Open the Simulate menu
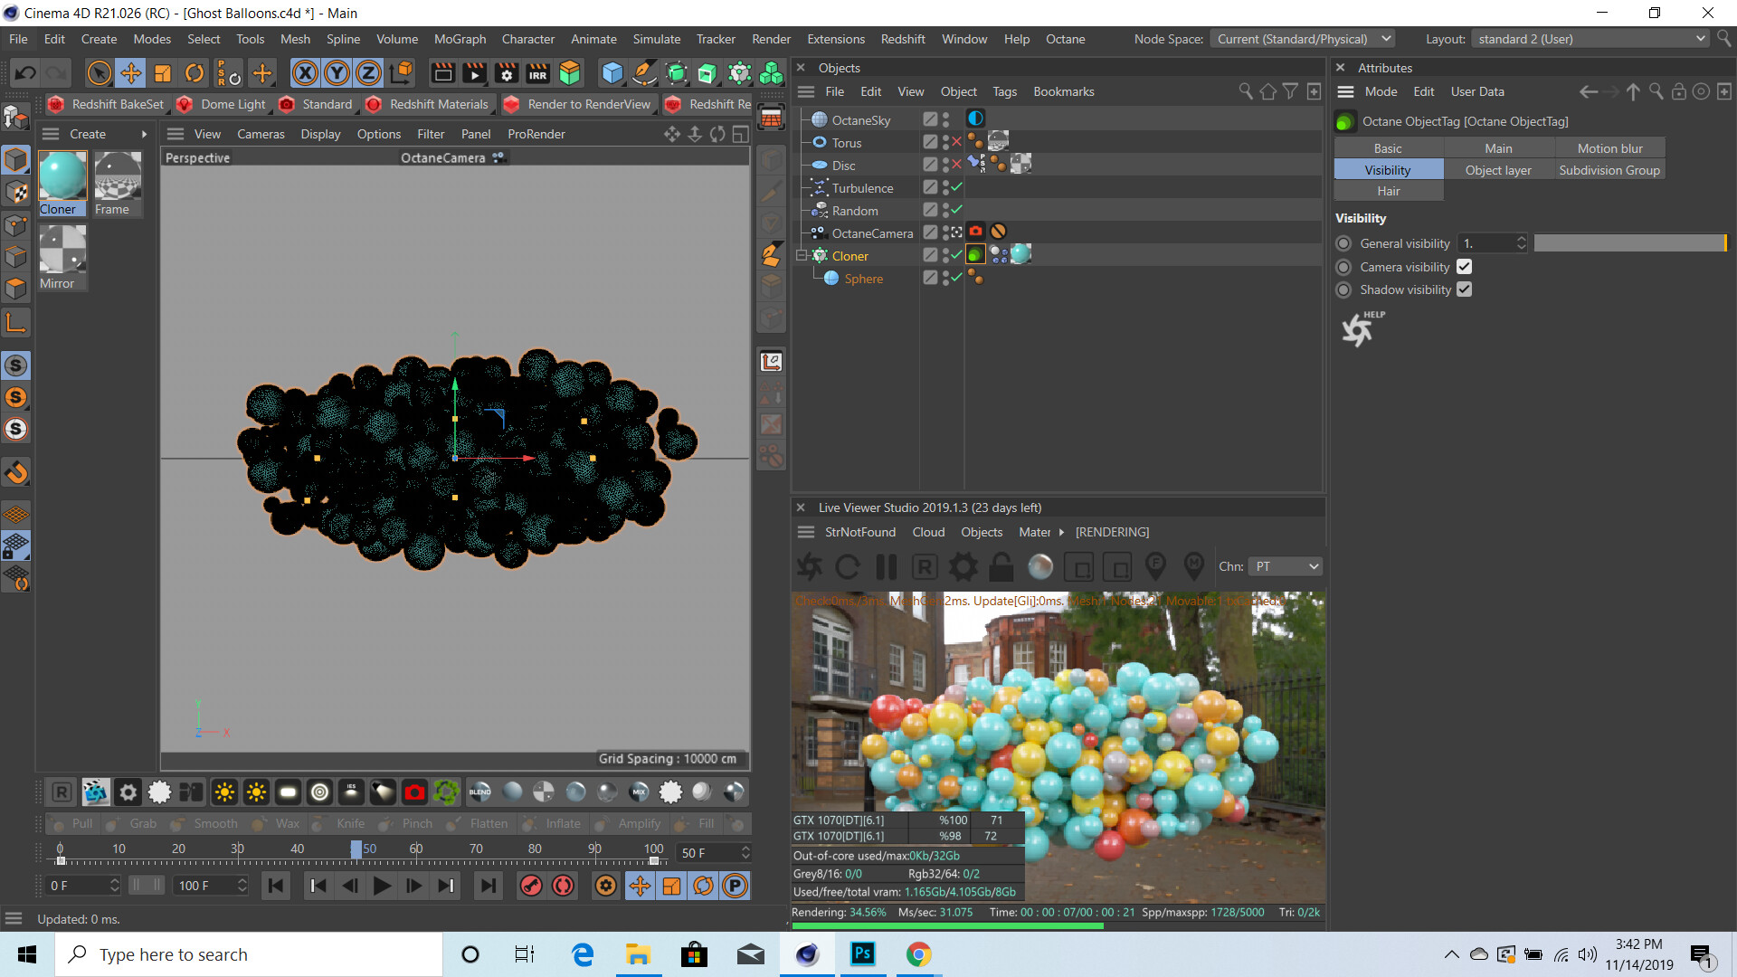 (656, 39)
